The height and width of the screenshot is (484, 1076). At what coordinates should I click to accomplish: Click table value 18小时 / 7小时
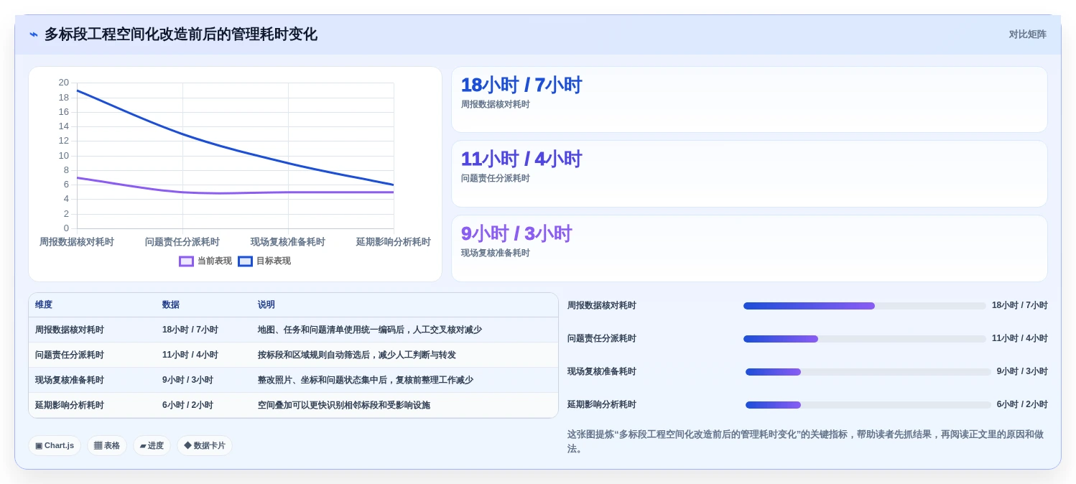tap(190, 330)
